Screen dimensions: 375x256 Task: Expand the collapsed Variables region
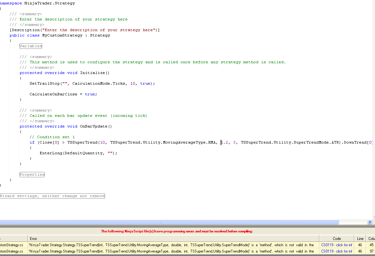click(30, 46)
